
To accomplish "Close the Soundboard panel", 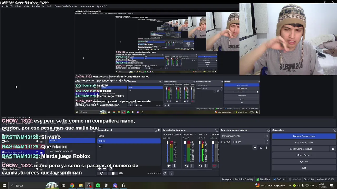I will [x=159, y=130].
